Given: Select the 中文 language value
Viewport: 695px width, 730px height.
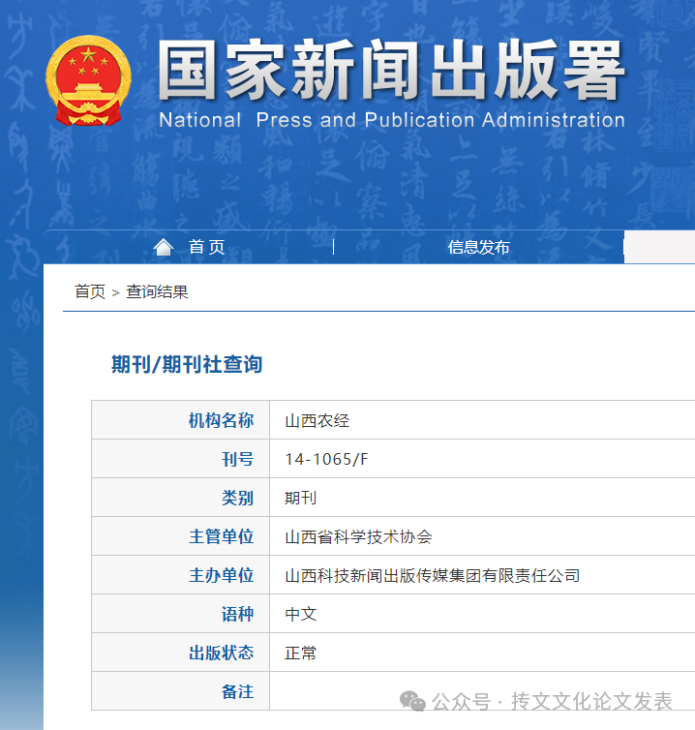Looking at the screenshot, I should [x=301, y=614].
